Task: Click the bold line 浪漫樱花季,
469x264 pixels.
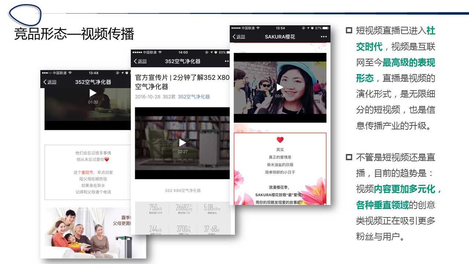Action: pos(280,187)
